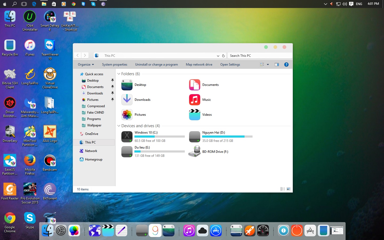384x240 pixels.
Task: Select the BD-ROM Drive (F:)
Action: (x=209, y=151)
